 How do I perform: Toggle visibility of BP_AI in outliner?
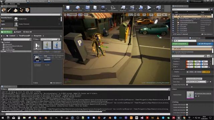pyautogui.click(x=173, y=17)
